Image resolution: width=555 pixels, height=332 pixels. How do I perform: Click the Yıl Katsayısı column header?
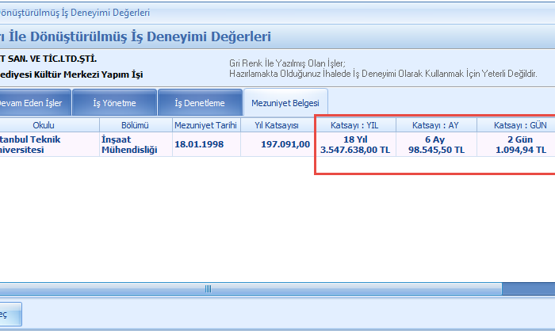tap(276, 125)
